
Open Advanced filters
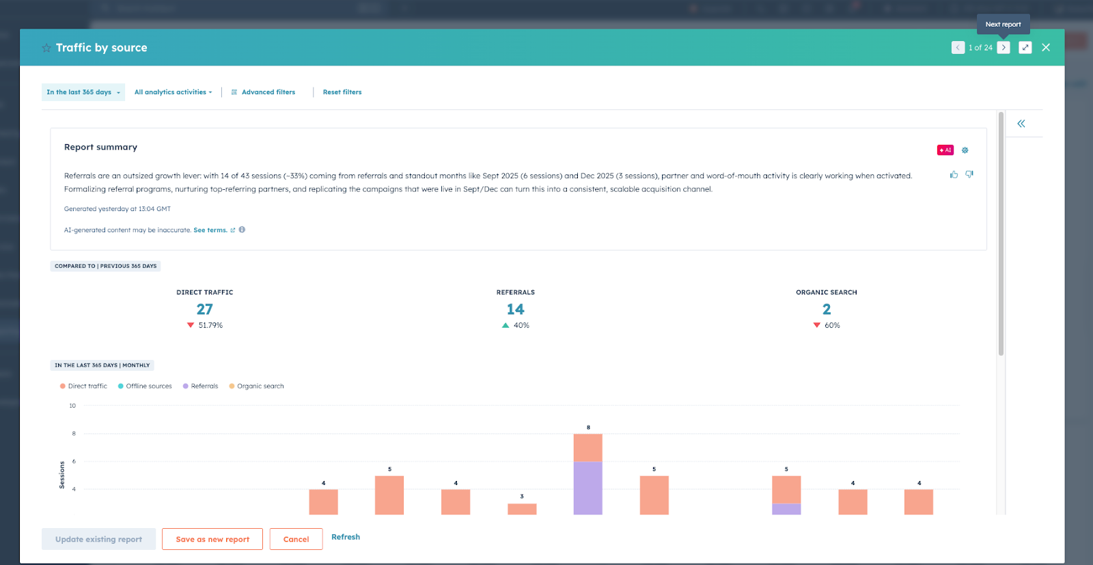[x=263, y=92]
